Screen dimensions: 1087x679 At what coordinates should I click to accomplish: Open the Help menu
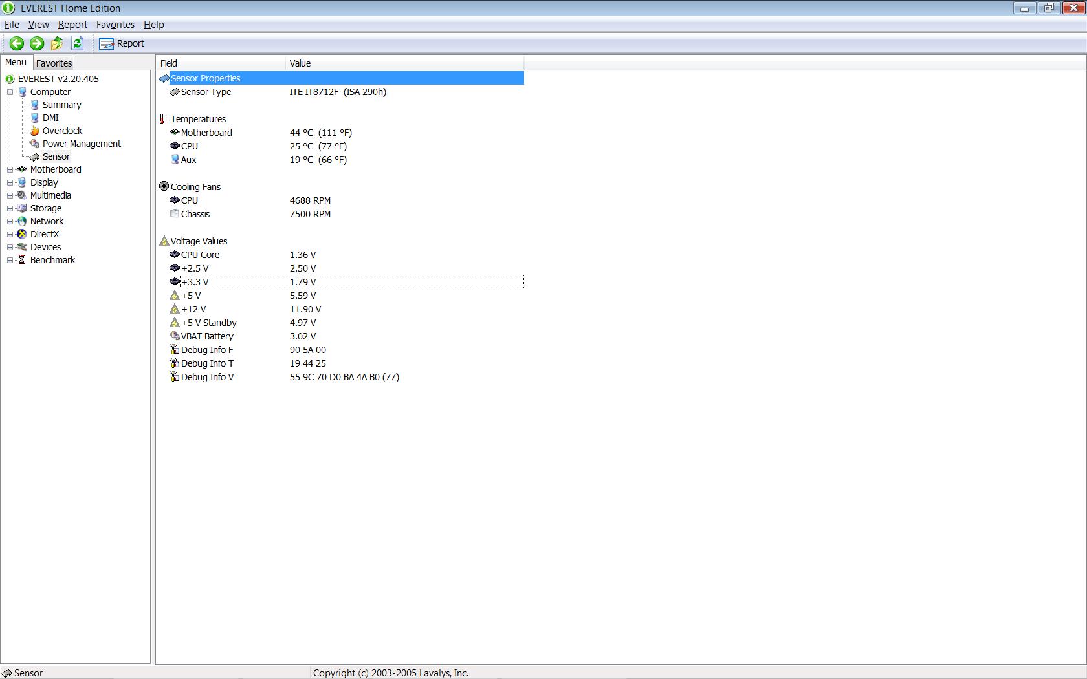[153, 25]
